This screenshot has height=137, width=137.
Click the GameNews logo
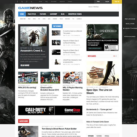[x=31, y=8]
